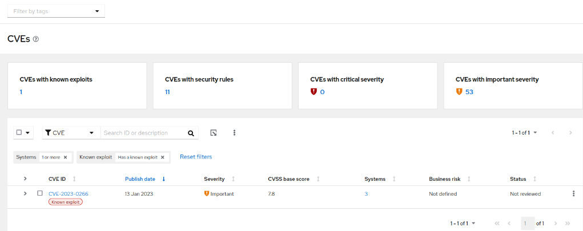Open the bulk select dropdown arrow

[x=27, y=133]
